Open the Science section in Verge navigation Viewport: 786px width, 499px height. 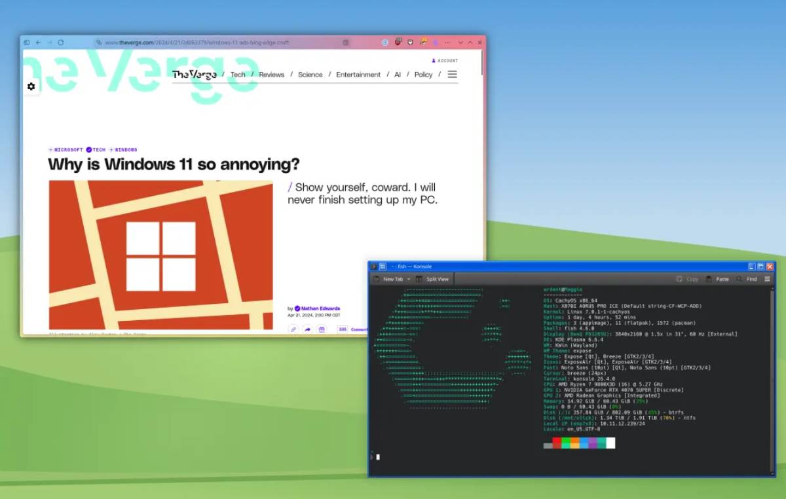pos(310,75)
